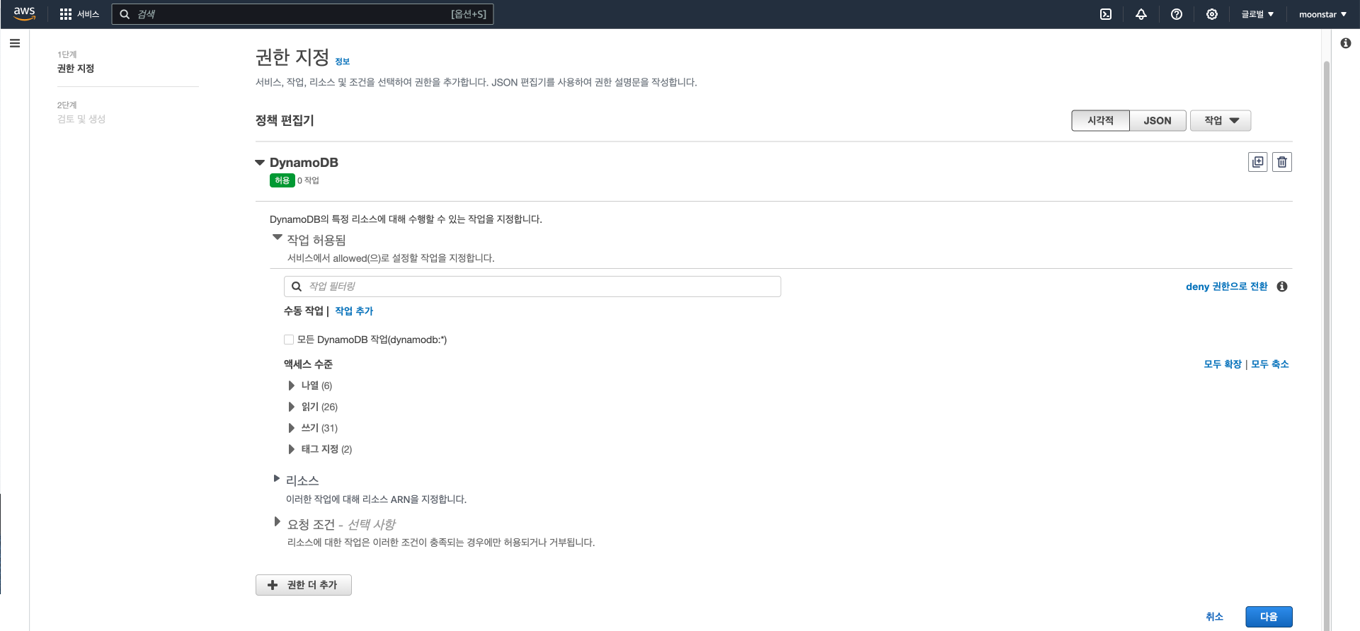Open the 글로벌 region dropdown

1257,14
